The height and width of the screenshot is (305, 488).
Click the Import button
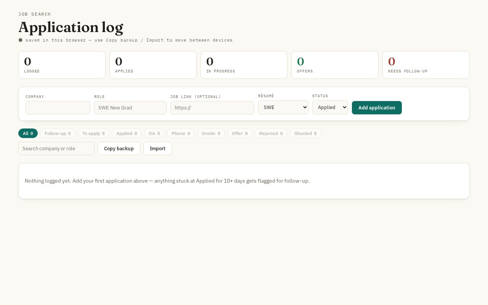[x=157, y=148]
